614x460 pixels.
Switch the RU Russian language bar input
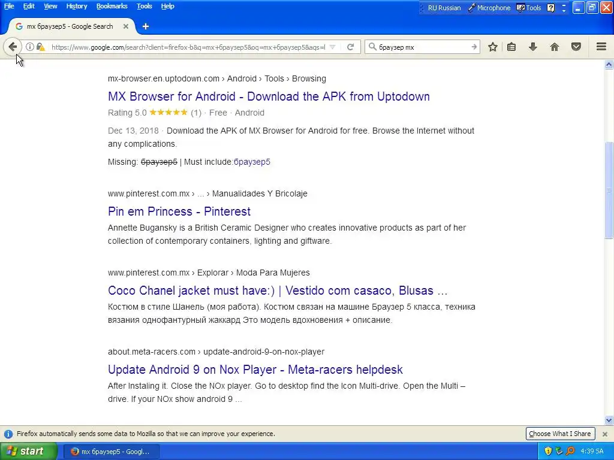pos(444,8)
